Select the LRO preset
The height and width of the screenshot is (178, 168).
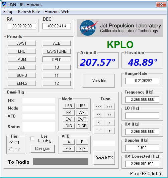[22, 51]
